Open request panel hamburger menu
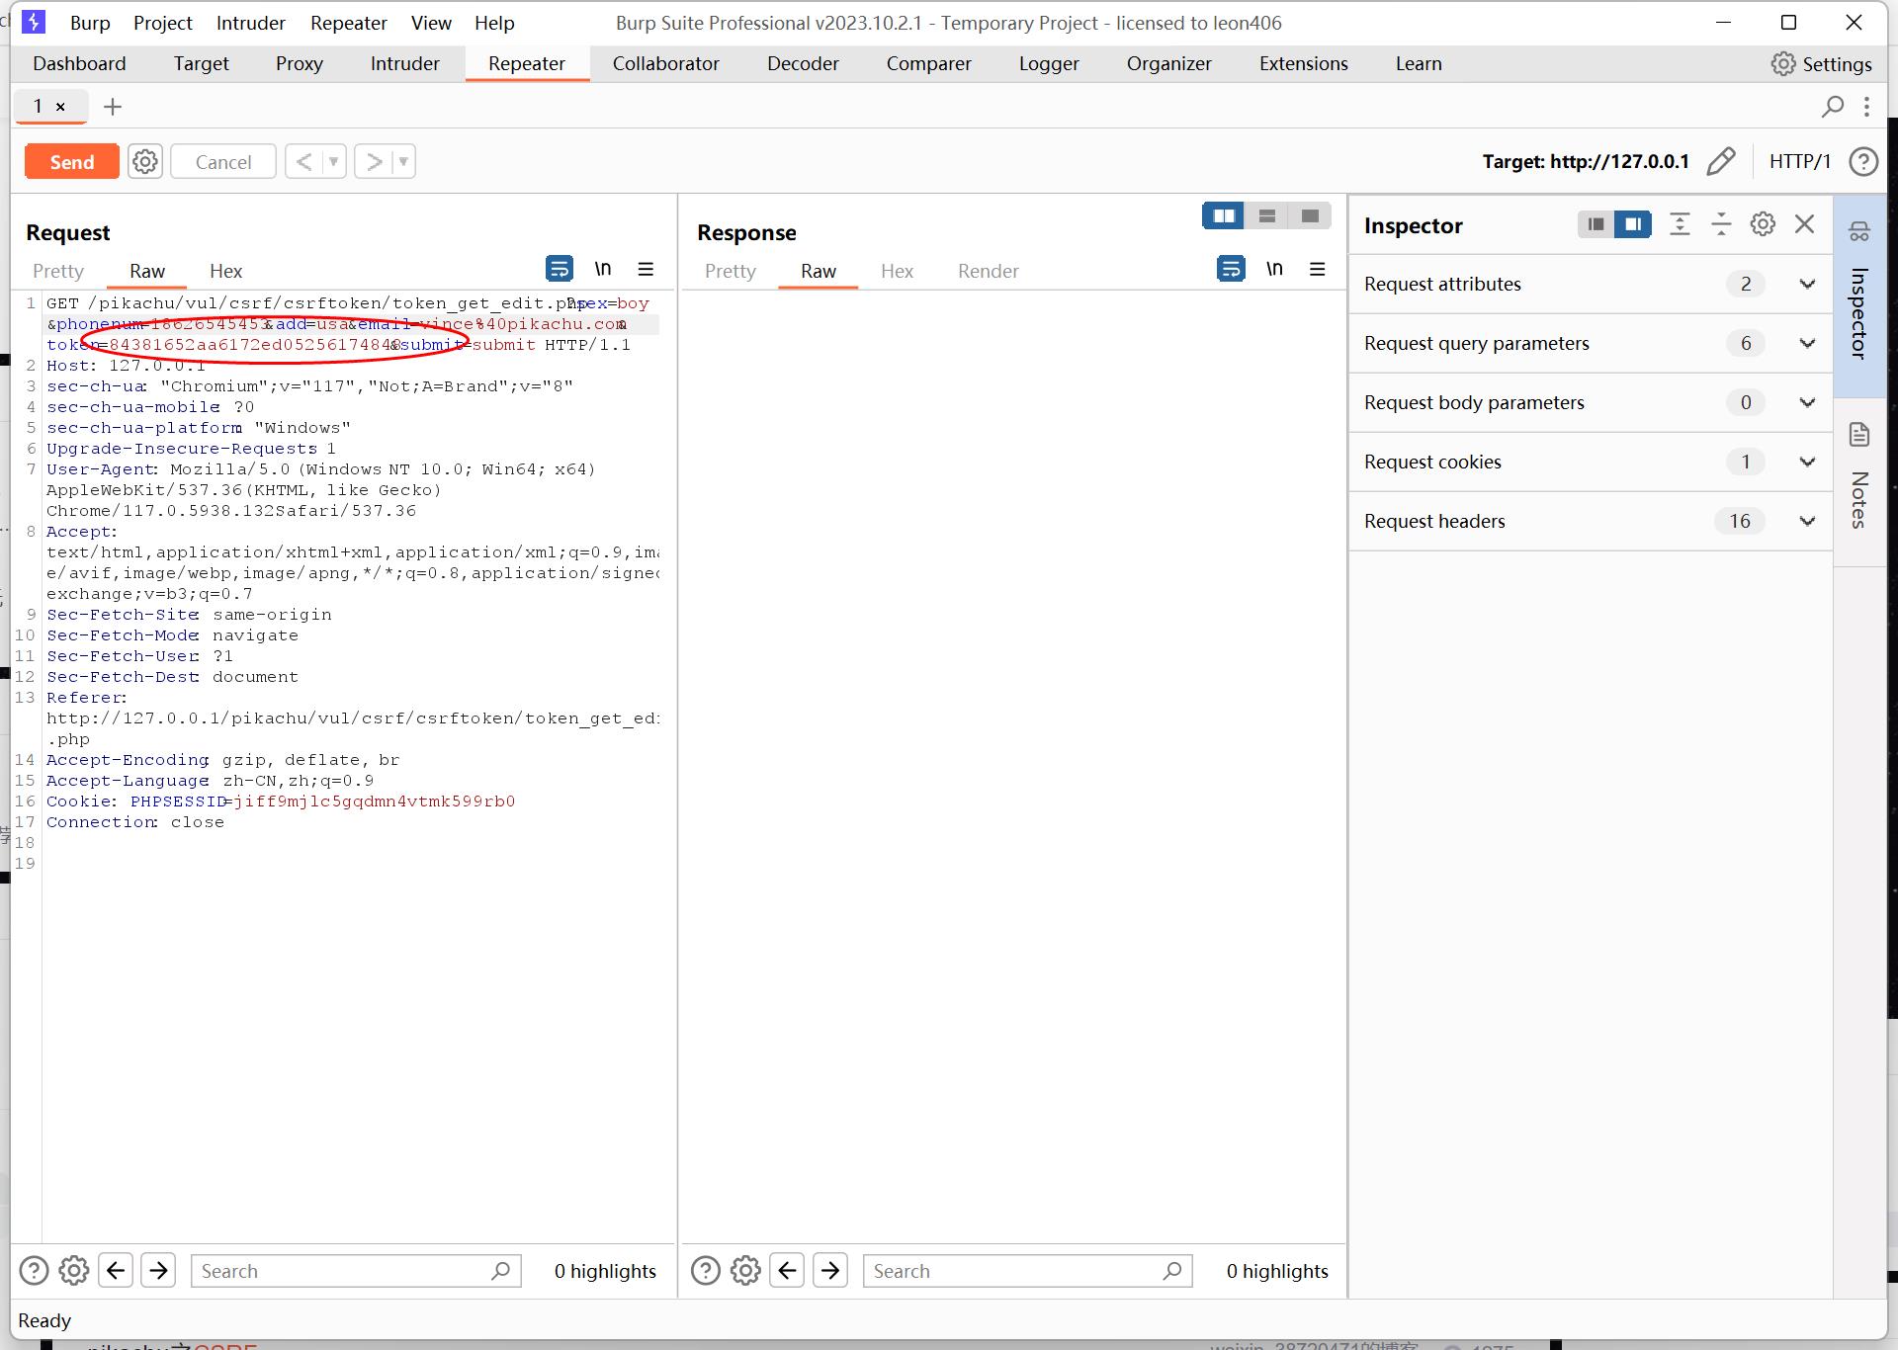Screen dimensions: 1898x1350 pos(647,269)
